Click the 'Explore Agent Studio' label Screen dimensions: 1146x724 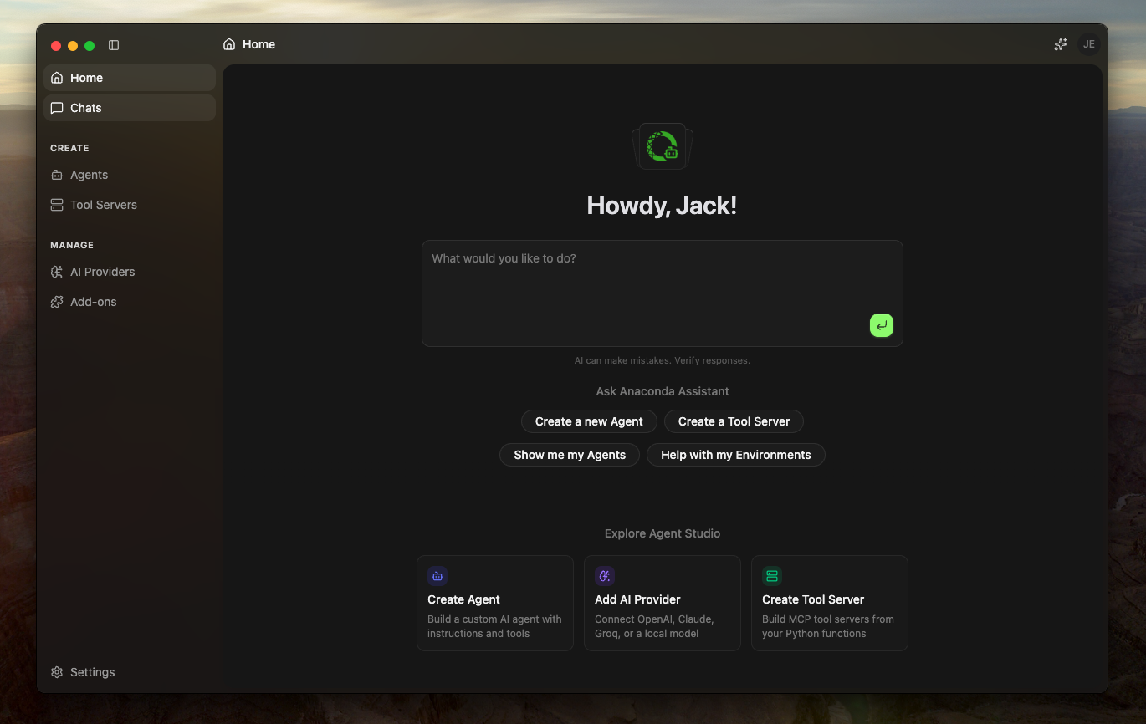pos(663,533)
